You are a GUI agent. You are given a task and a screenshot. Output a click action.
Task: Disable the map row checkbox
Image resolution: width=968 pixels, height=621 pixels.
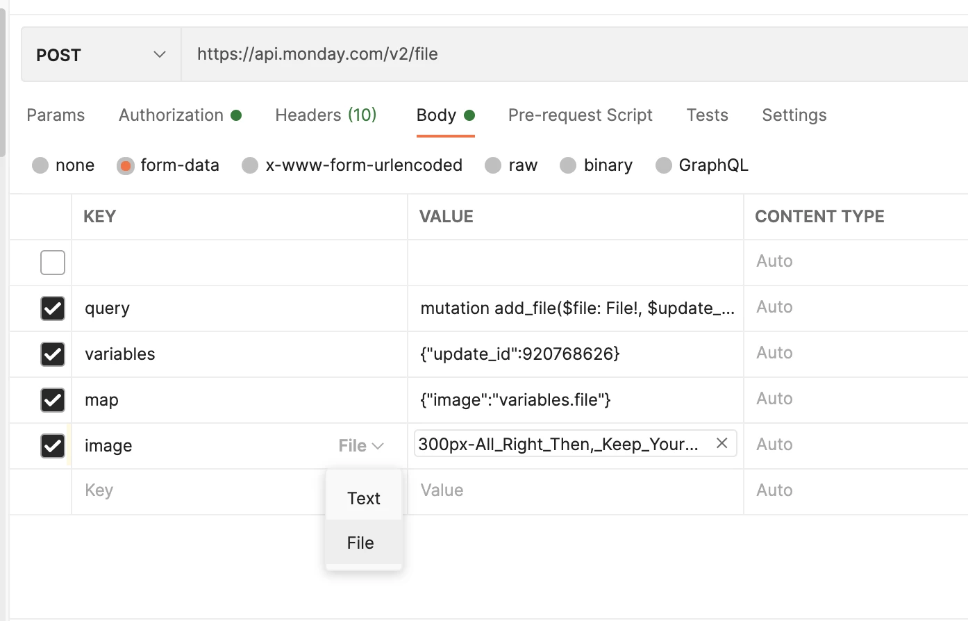pyautogui.click(x=53, y=400)
